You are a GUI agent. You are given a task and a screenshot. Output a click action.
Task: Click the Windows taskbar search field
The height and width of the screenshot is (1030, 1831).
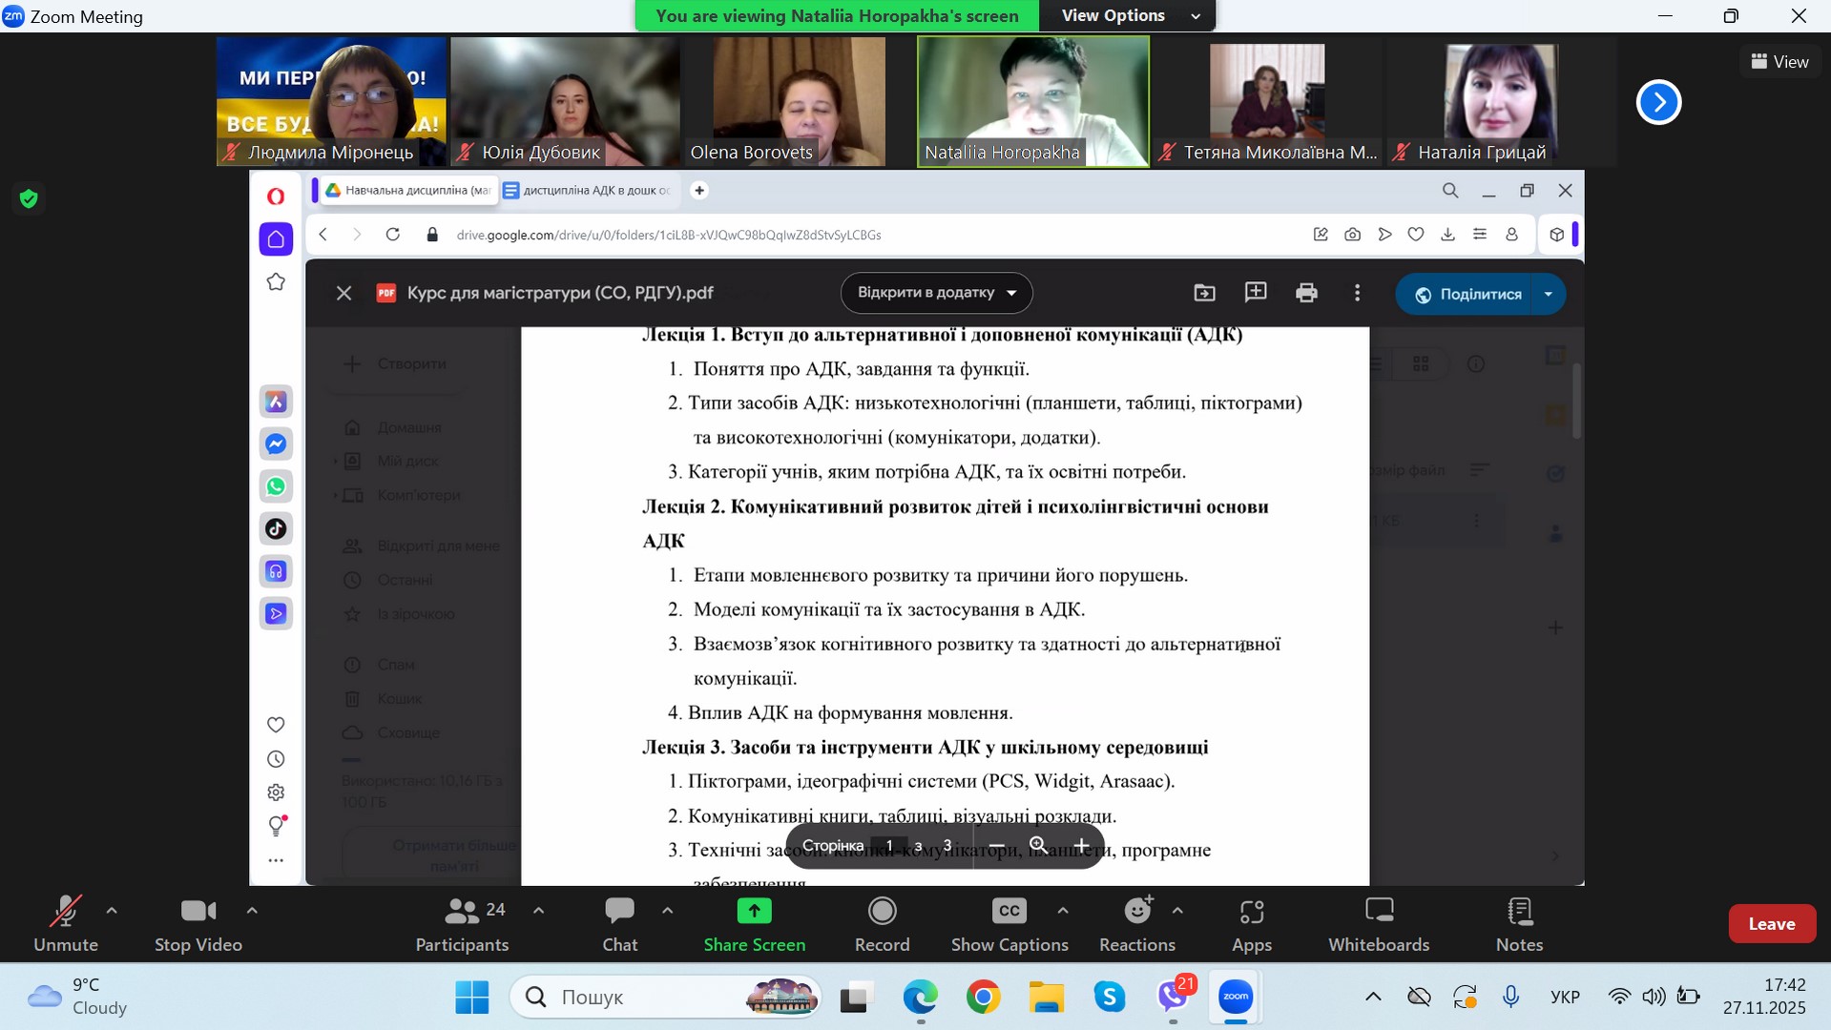[x=649, y=997]
